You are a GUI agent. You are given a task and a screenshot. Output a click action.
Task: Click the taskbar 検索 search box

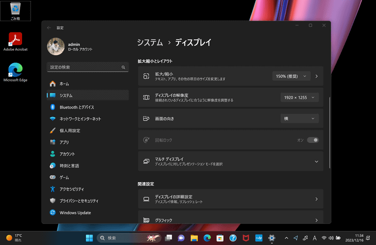[x=129, y=238]
